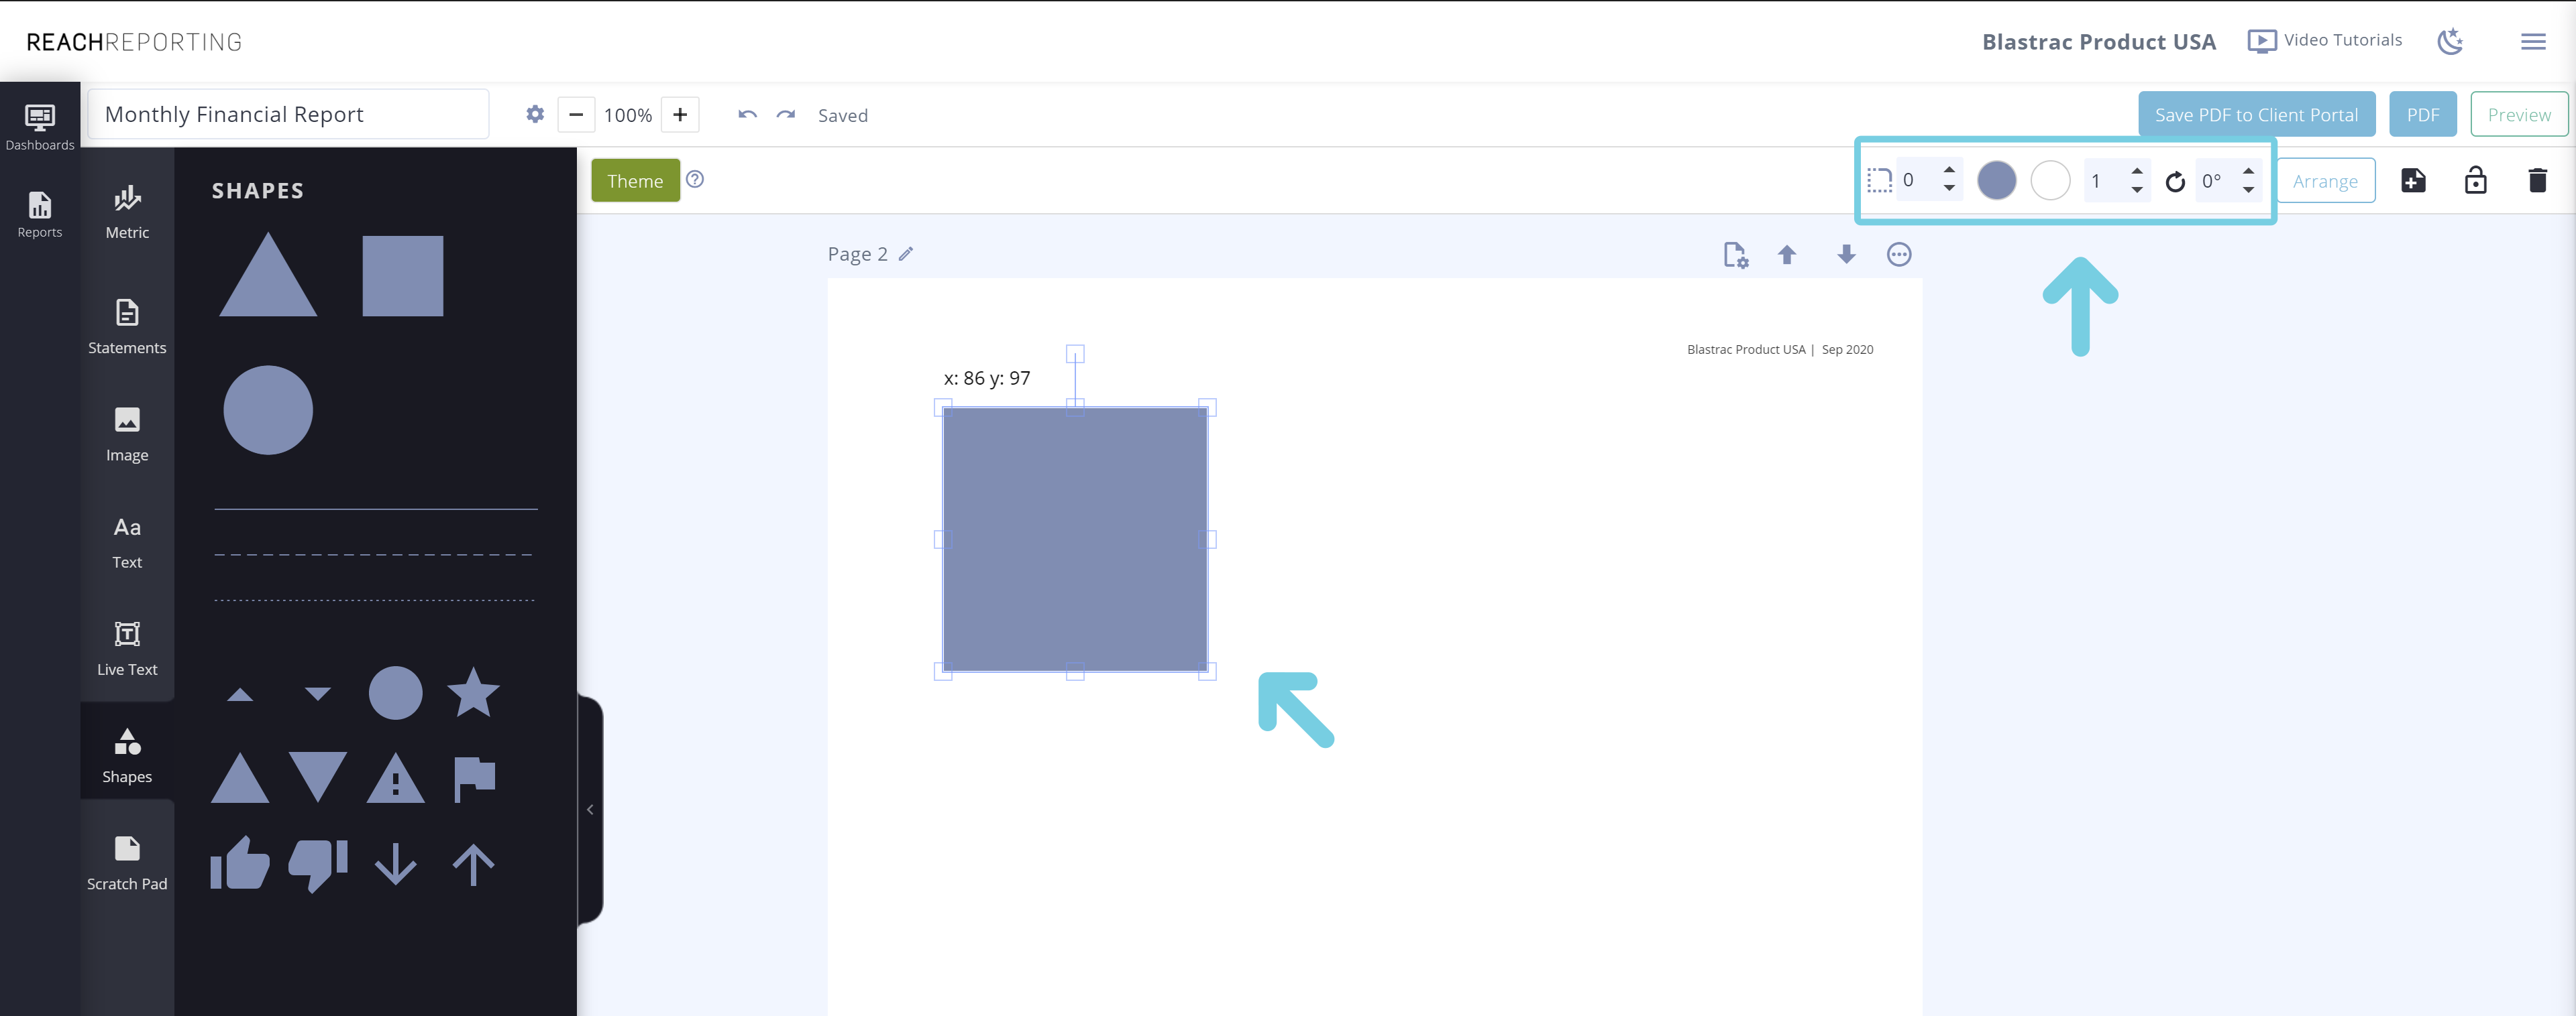Image resolution: width=2576 pixels, height=1016 pixels.
Task: Collapse the shapes side panel
Action: (590, 809)
